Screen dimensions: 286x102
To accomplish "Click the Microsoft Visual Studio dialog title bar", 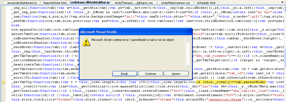I will click(x=136, y=32).
